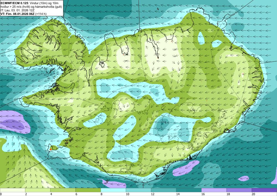
Task: Click the 8–10 m/s light cyan swatch
Action: pos(113,190)
